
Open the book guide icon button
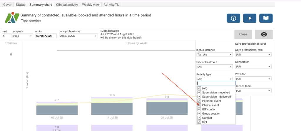(x=266, y=18)
